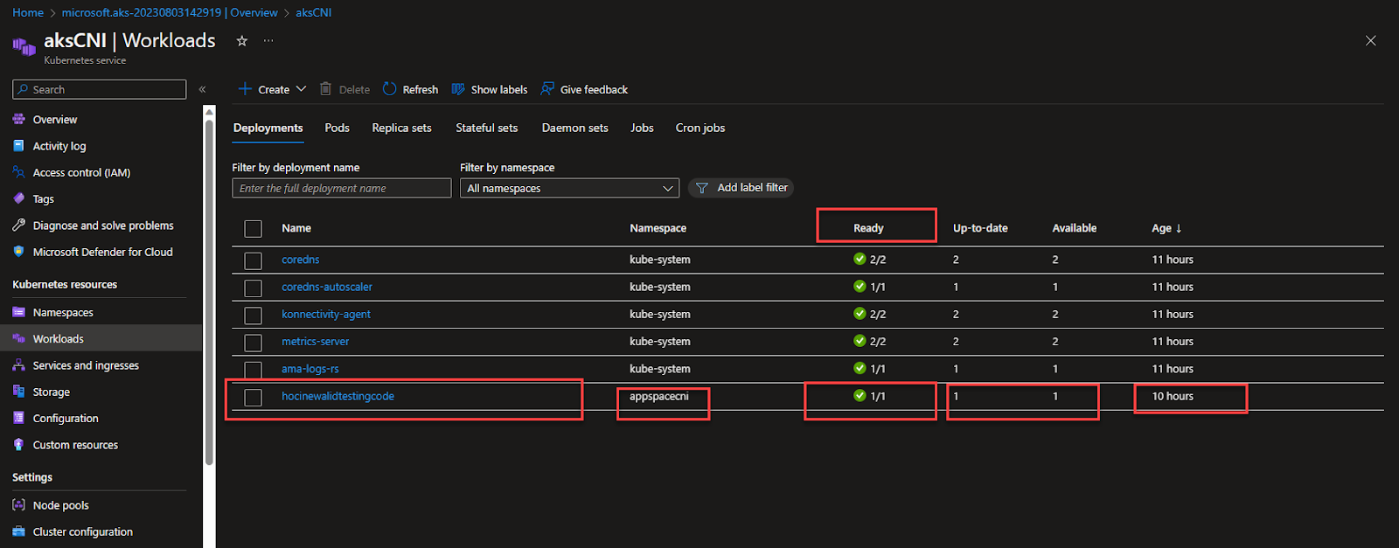Open the coredns-autoscaler deployment link
The image size is (1399, 548).
coord(326,287)
